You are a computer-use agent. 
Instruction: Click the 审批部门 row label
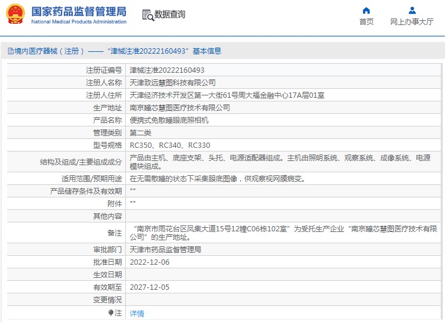107,250
